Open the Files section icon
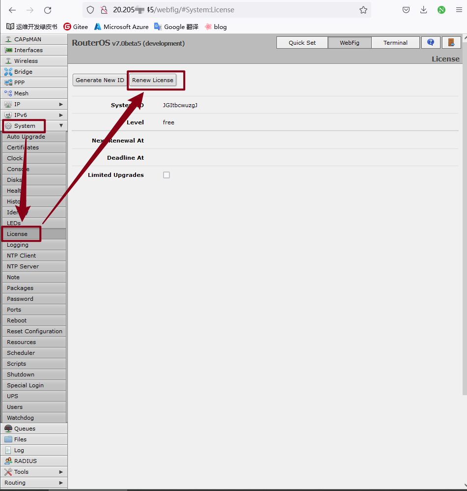The width and height of the screenshot is (467, 491). coord(8,439)
